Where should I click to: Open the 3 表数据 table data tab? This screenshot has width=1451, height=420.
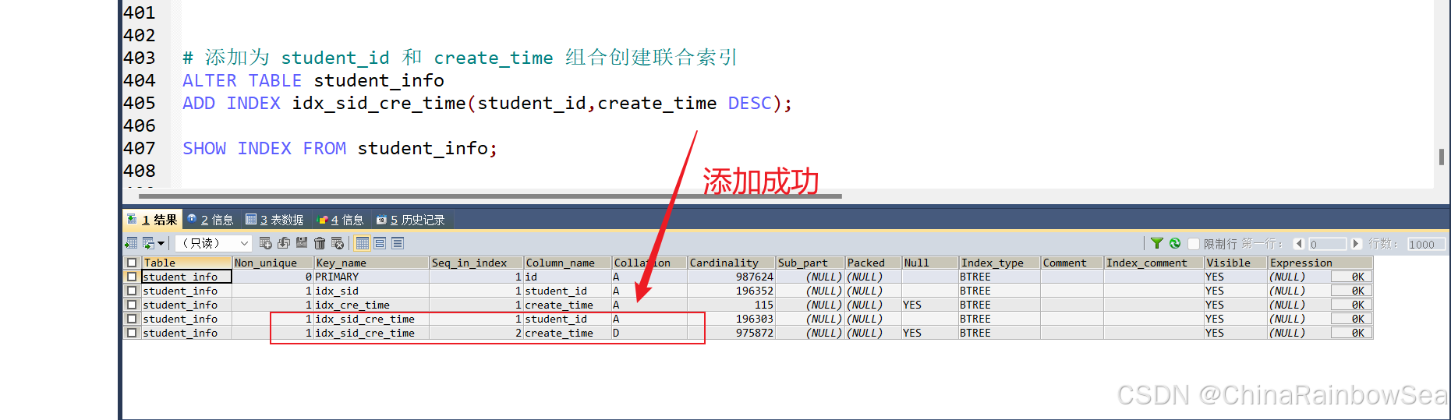point(274,220)
